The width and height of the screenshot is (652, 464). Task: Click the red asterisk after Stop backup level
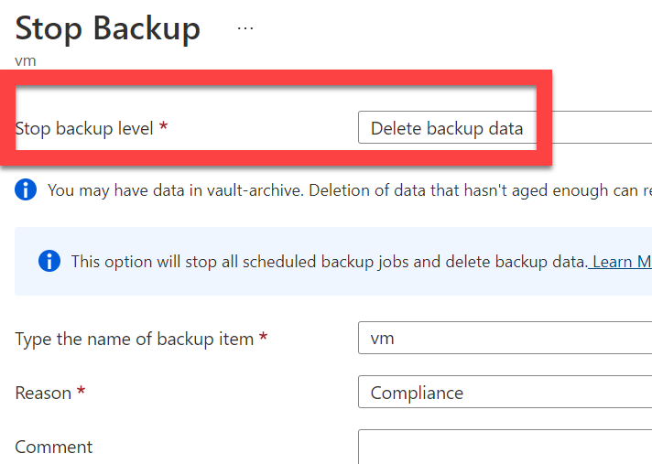(x=164, y=125)
